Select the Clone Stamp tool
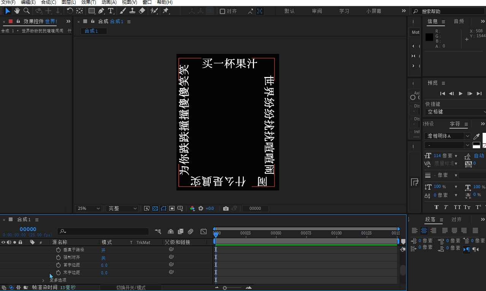 click(x=132, y=11)
